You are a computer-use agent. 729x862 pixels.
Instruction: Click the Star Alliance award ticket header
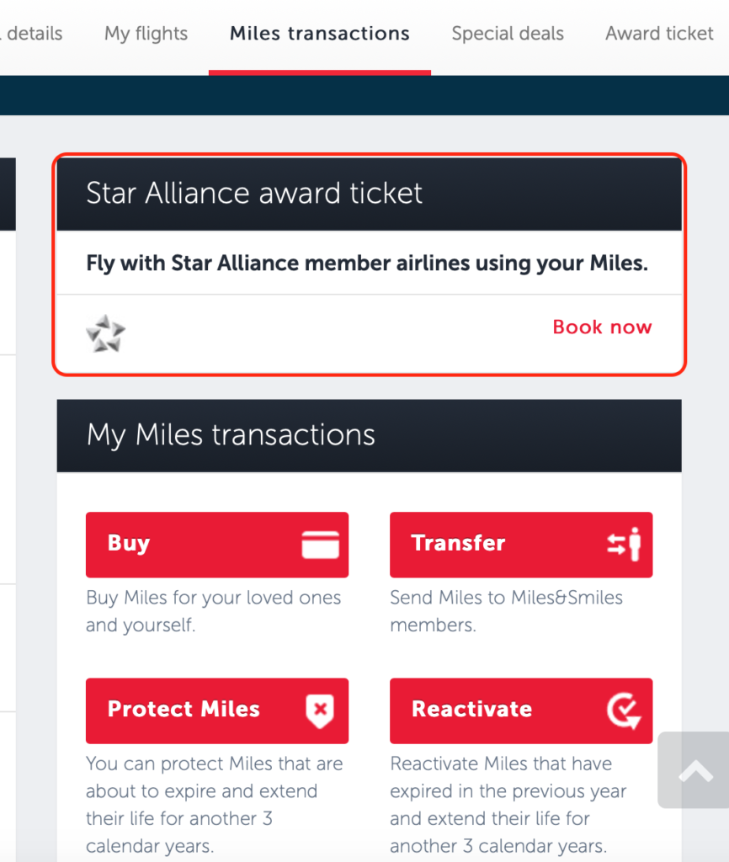(x=369, y=194)
